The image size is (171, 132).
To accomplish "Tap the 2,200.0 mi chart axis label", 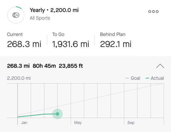I will [19, 78].
